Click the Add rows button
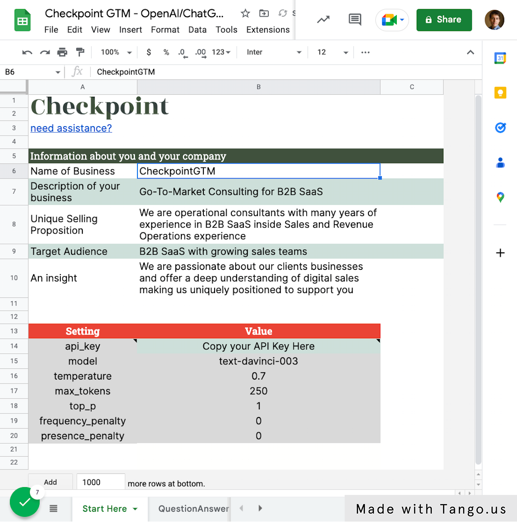 [50, 482]
